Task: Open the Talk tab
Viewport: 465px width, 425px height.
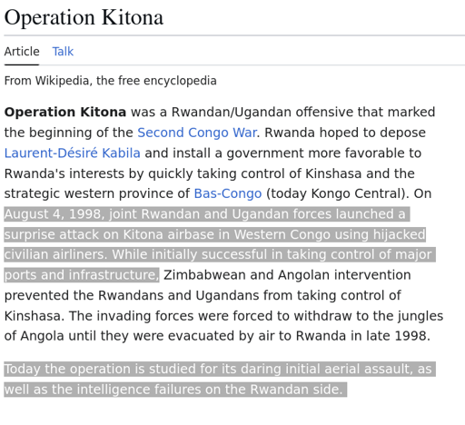Action: [x=63, y=52]
